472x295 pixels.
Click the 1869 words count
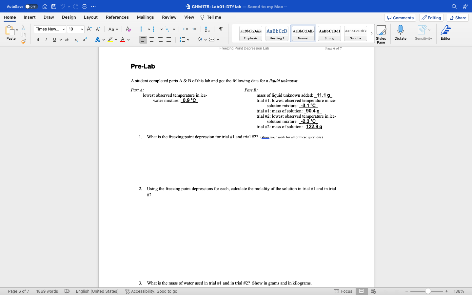(x=47, y=291)
